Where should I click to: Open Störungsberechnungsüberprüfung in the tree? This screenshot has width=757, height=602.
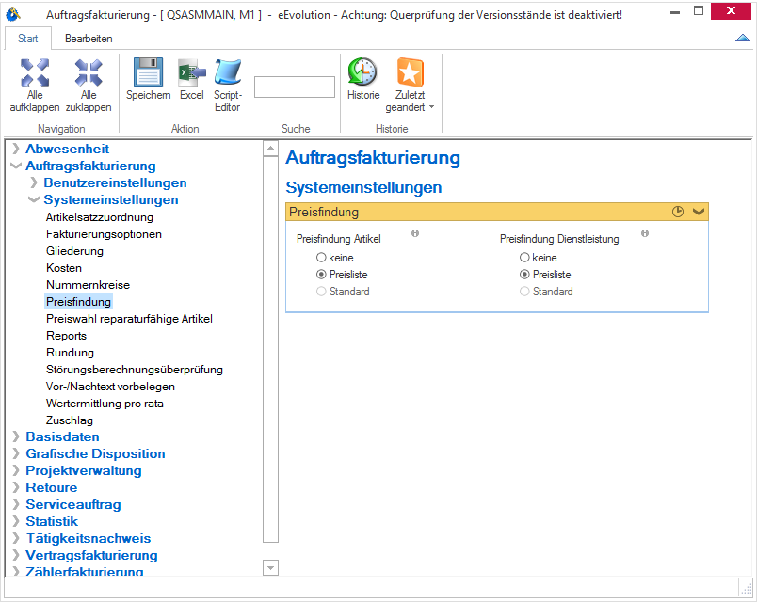pyautogui.click(x=135, y=370)
